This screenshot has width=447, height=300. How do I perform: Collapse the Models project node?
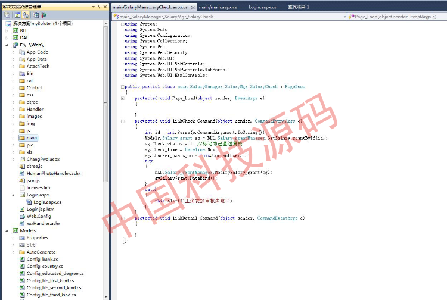click(7, 230)
